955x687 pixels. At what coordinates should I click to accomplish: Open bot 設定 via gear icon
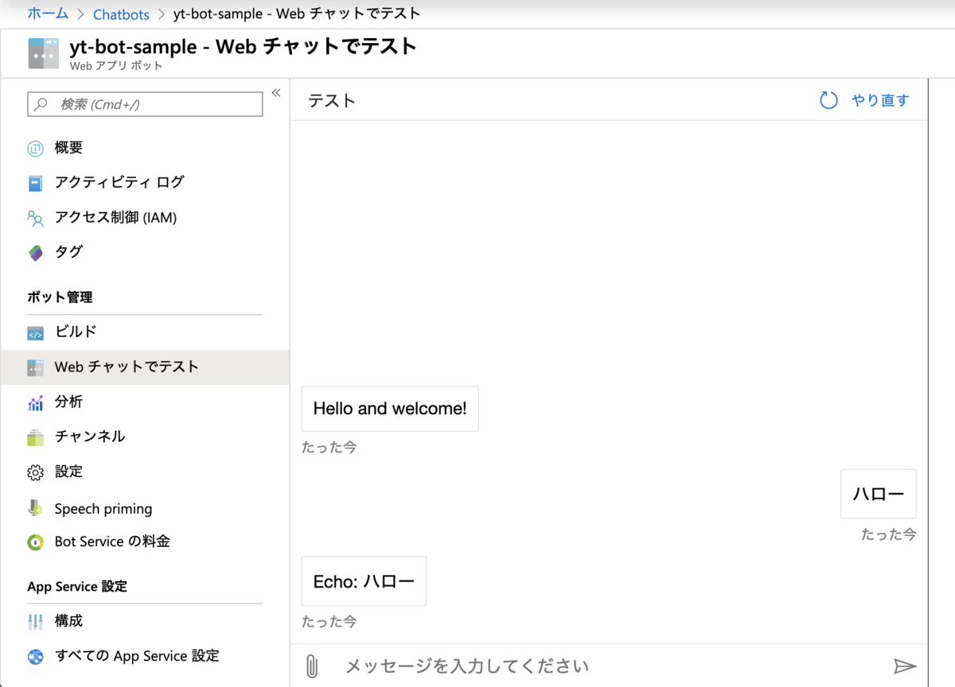tap(35, 471)
